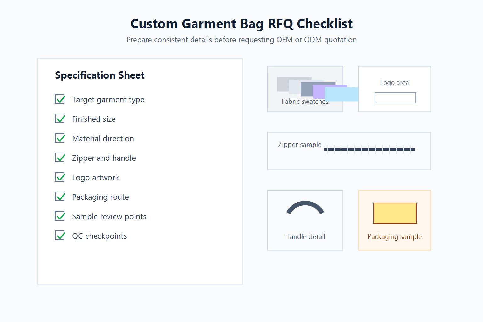Click the 'QC checkpoints' text
Viewport: 483px width, 322px height.
click(99, 236)
